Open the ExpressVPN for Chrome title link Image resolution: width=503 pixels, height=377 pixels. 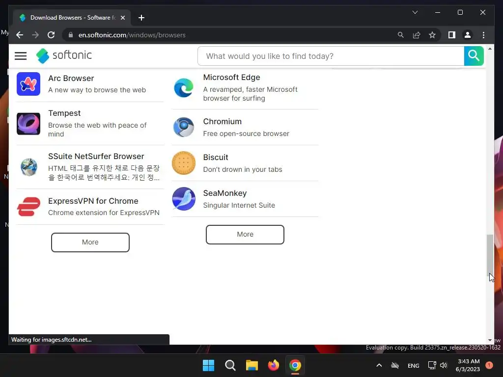[x=93, y=201]
